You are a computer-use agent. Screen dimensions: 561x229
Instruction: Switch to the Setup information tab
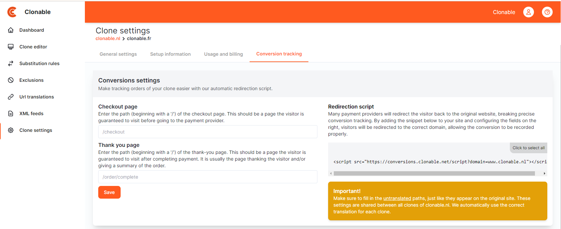pos(170,54)
